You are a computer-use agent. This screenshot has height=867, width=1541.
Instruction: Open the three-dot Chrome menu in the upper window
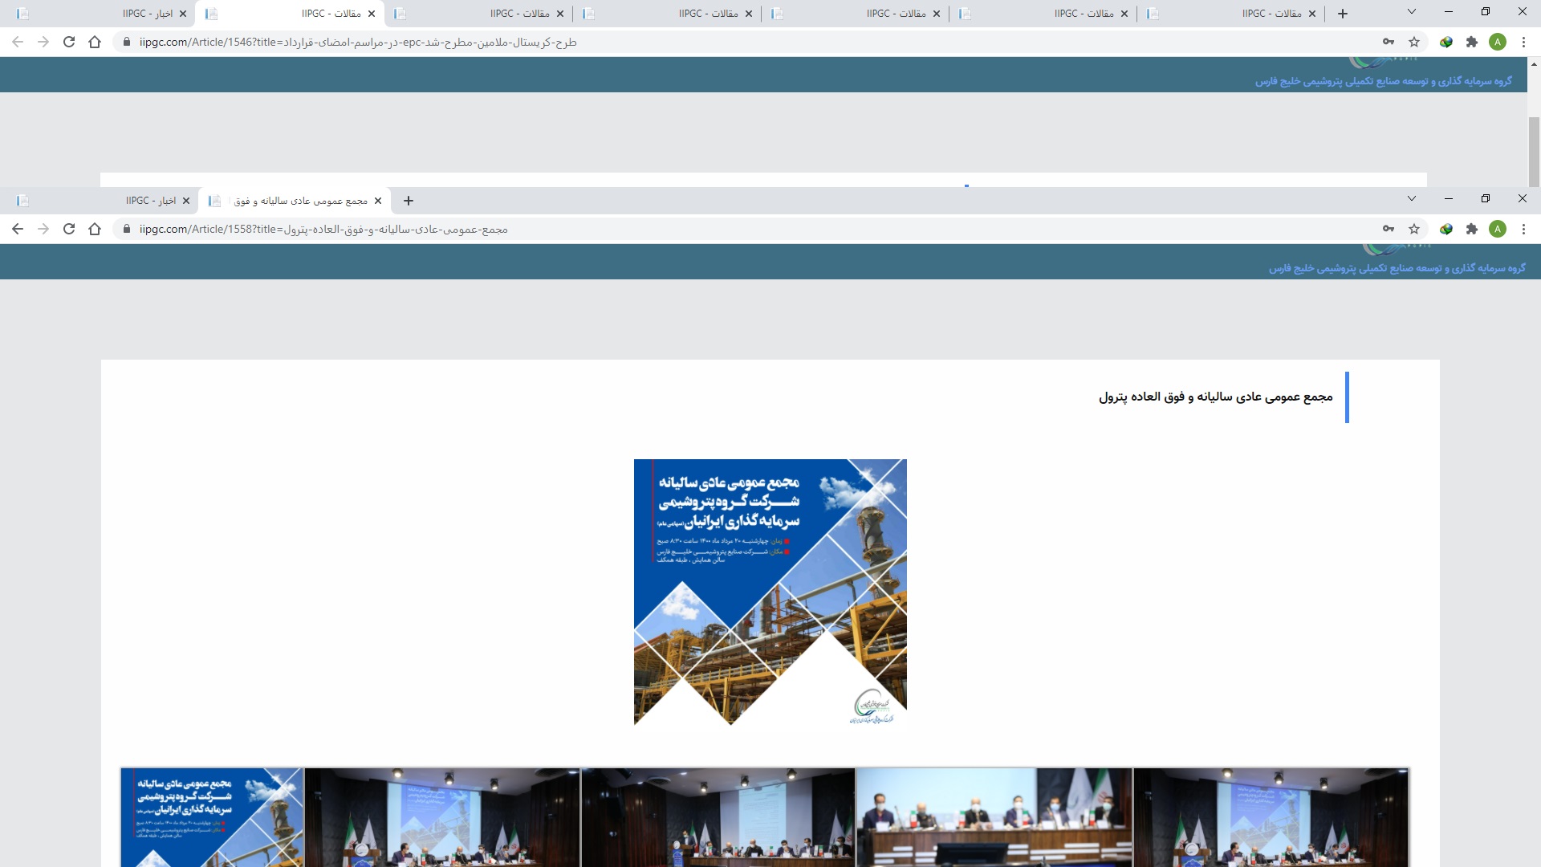coord(1523,43)
